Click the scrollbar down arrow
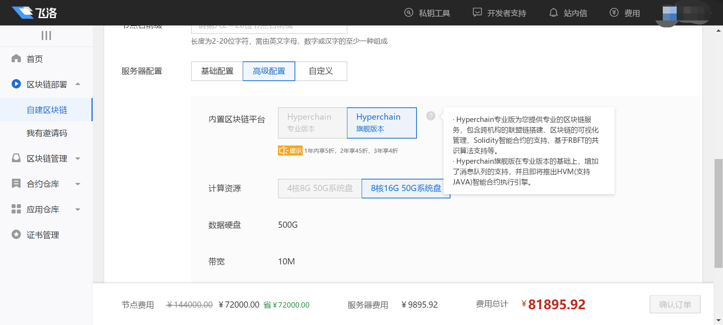The width and height of the screenshot is (723, 325). pos(718,320)
